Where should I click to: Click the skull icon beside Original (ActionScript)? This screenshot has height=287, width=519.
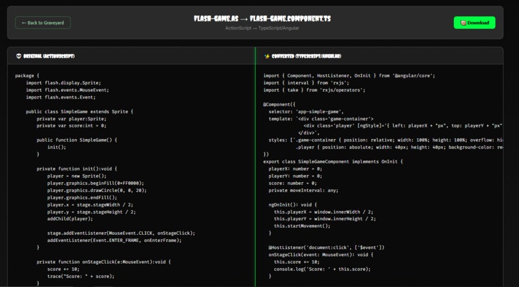tap(19, 56)
